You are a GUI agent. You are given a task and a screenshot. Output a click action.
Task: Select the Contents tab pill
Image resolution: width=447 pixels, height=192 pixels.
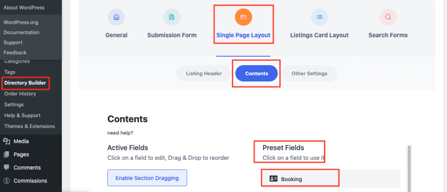(257, 74)
